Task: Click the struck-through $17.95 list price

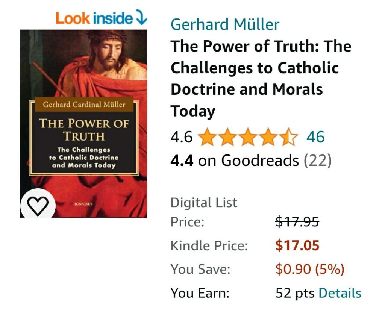Action: (x=297, y=222)
